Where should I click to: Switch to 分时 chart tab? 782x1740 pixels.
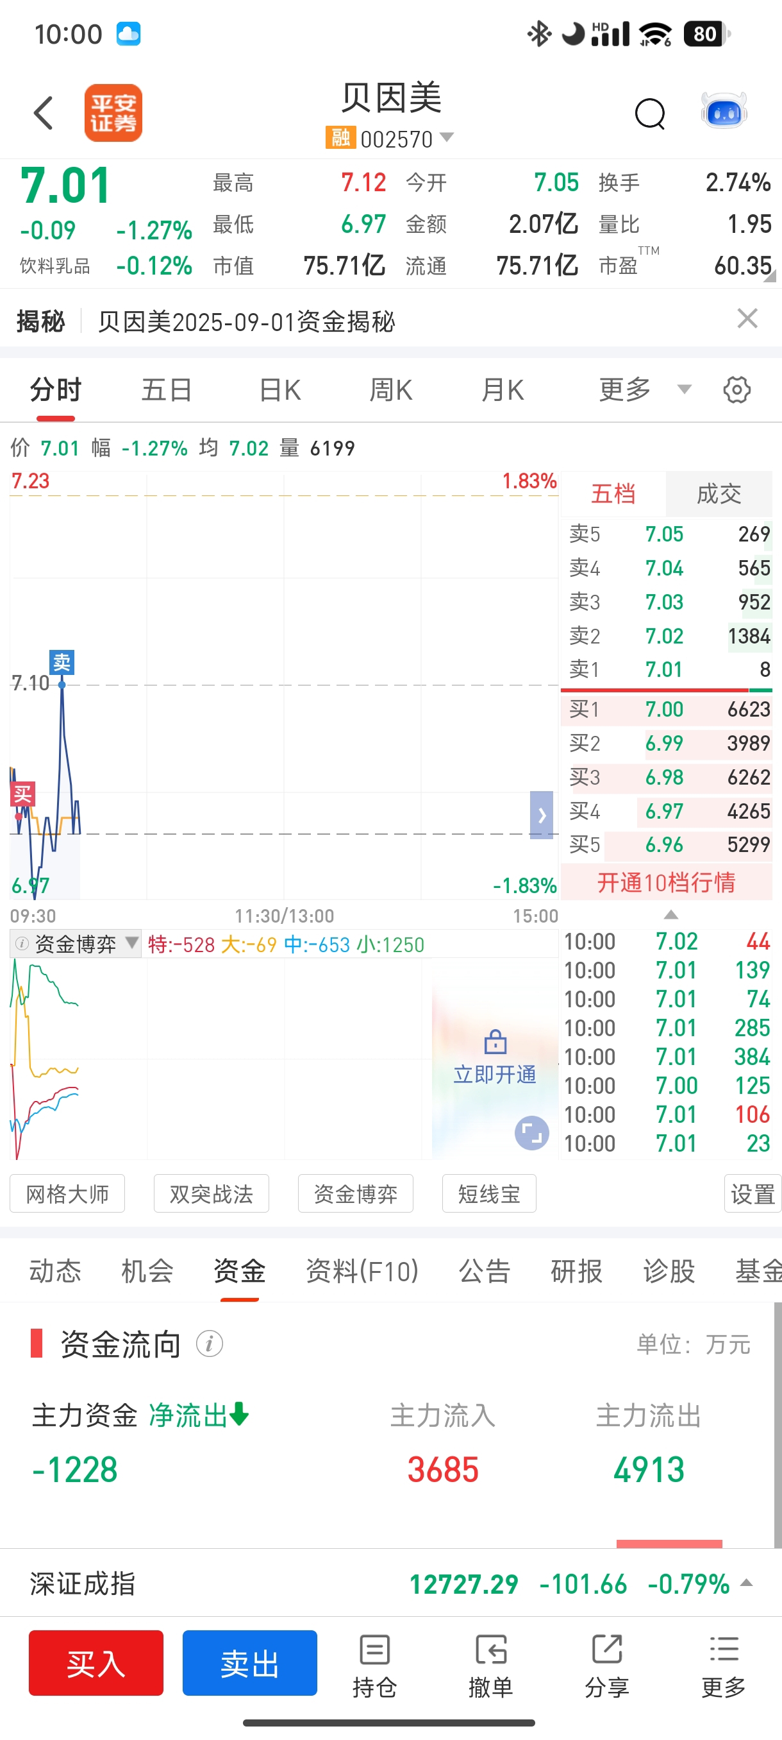click(55, 389)
